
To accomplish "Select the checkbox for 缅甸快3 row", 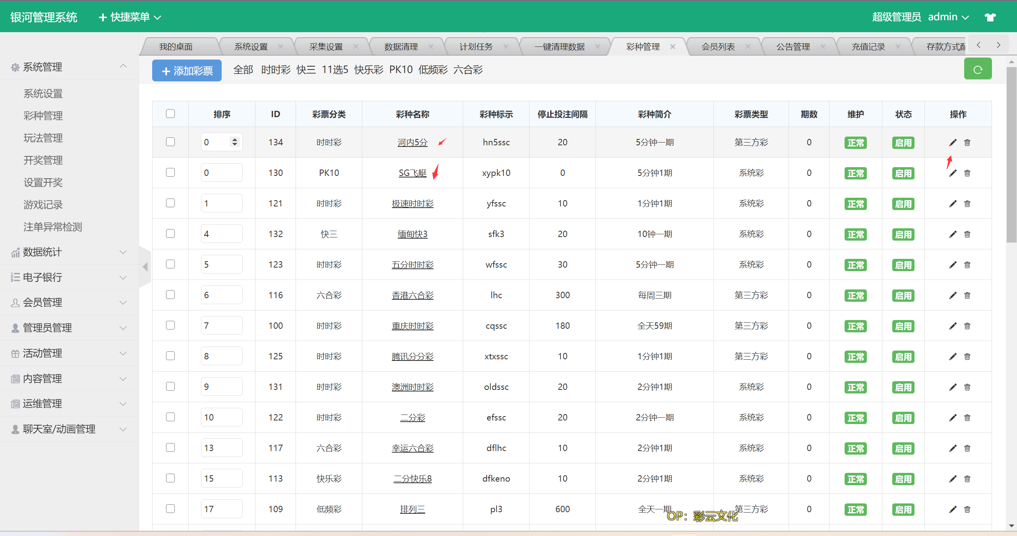I will click(x=170, y=234).
